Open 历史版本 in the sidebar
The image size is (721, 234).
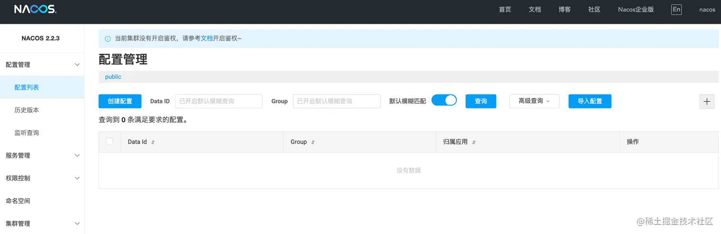pos(42,110)
